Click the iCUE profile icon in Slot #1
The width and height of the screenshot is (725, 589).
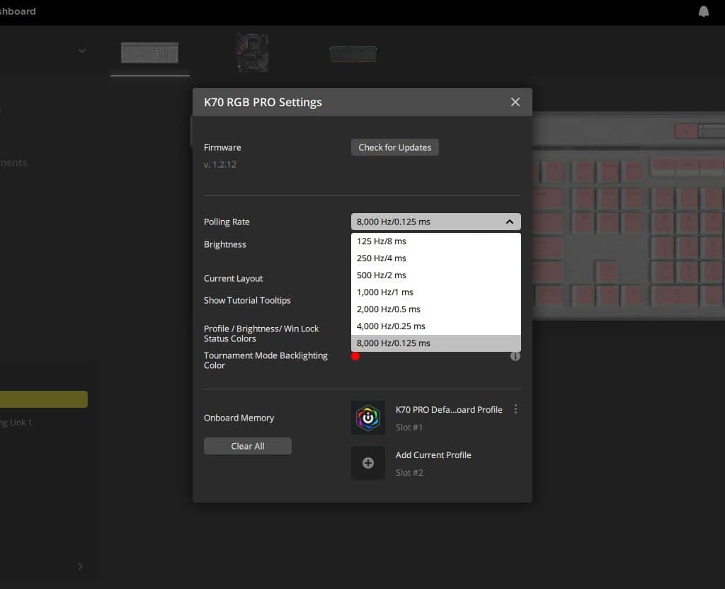pos(368,418)
